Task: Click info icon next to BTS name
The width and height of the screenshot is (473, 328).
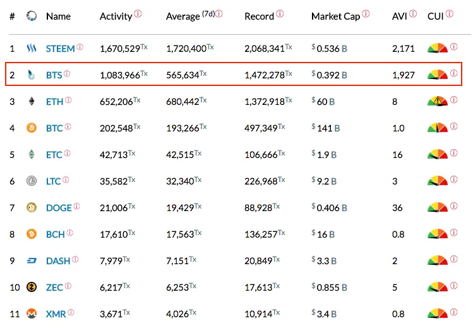Action: pos(67,73)
